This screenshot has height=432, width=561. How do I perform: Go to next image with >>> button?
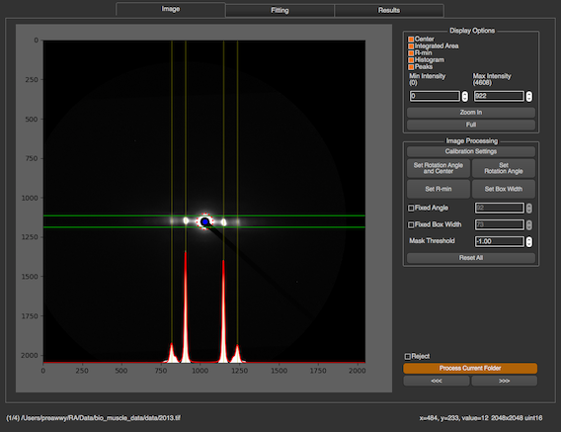coord(504,381)
